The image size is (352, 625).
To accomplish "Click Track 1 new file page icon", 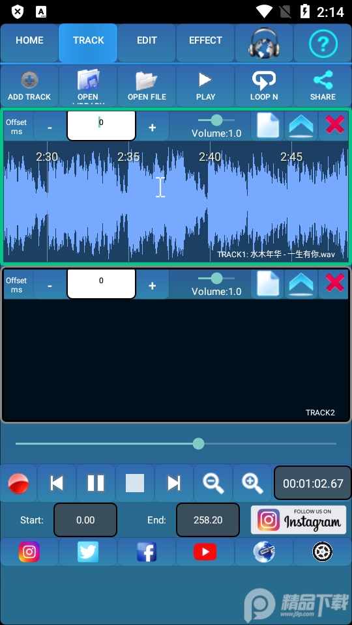I will (x=267, y=126).
